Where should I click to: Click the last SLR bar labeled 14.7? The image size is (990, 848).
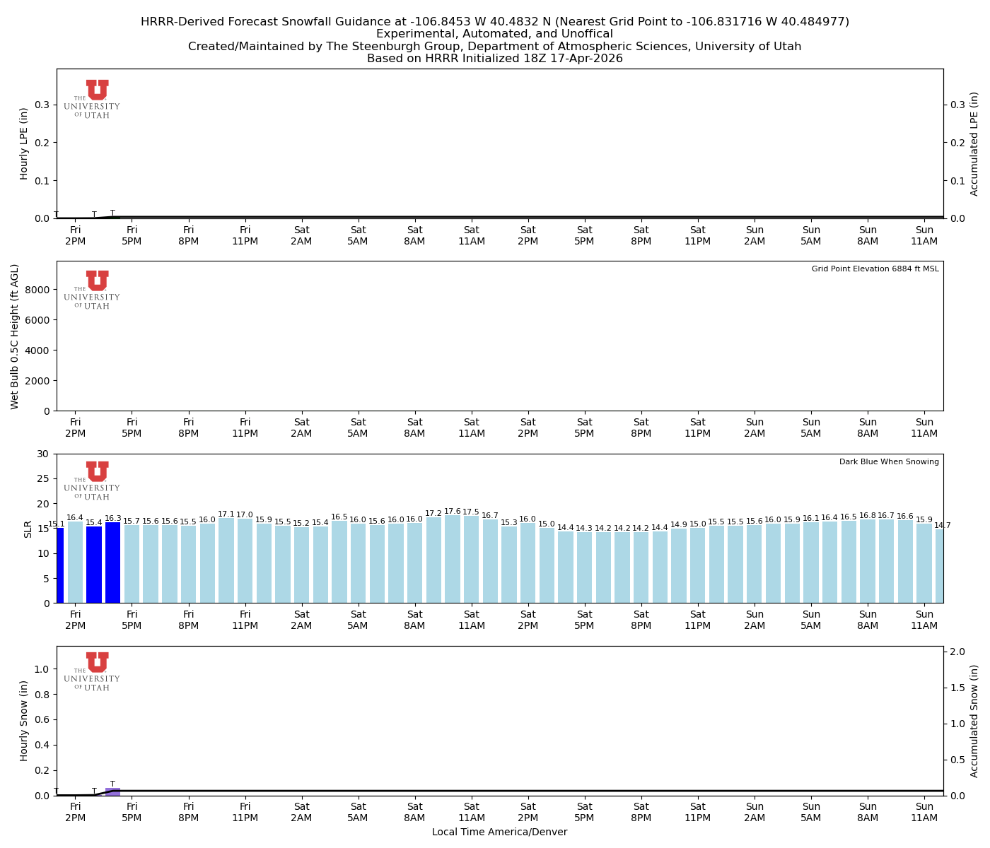(939, 566)
